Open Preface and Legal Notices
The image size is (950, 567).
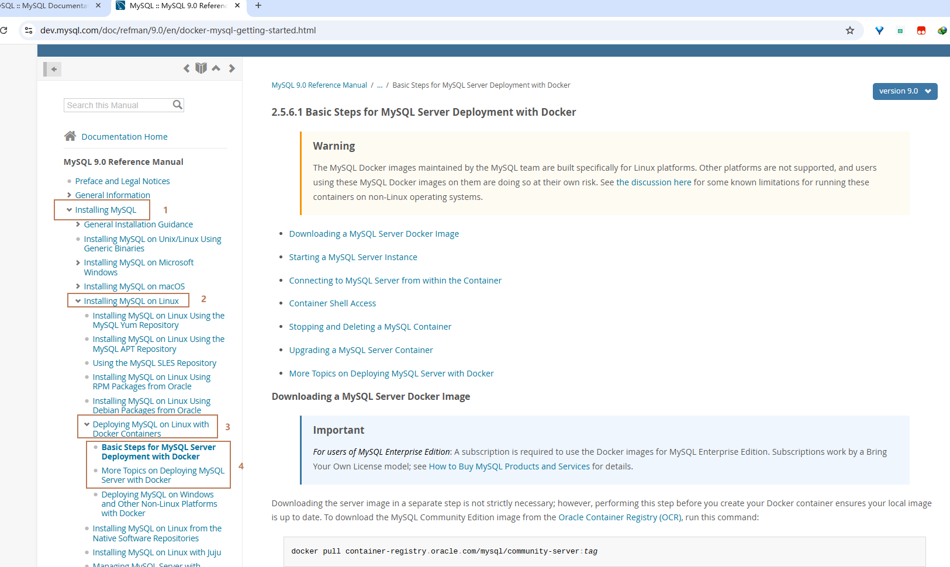coord(122,181)
